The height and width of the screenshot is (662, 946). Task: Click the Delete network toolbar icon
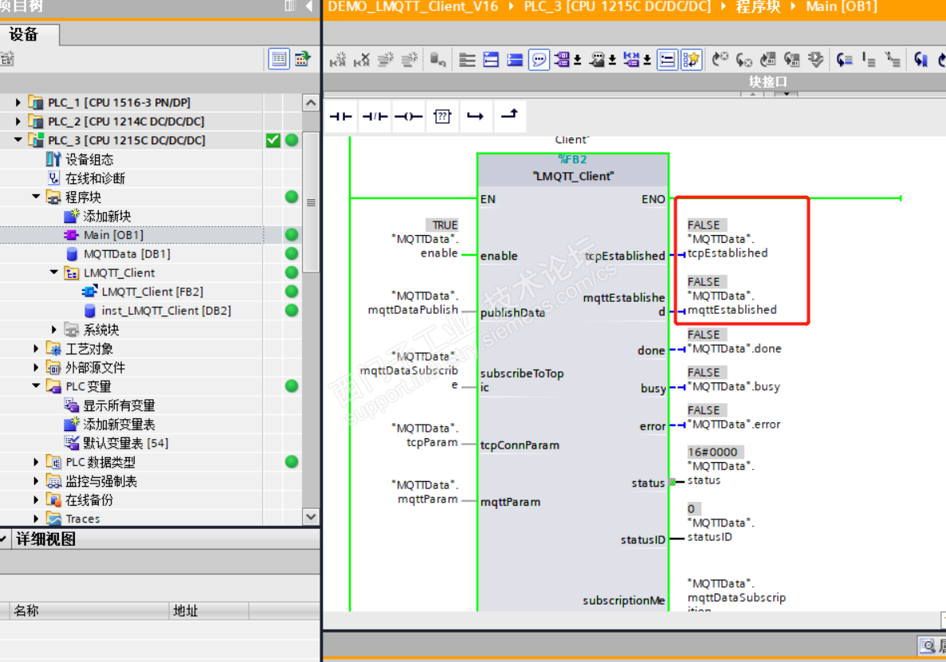[361, 60]
